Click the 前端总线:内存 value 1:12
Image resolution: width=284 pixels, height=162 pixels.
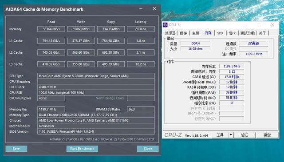pyautogui.click(x=232, y=71)
